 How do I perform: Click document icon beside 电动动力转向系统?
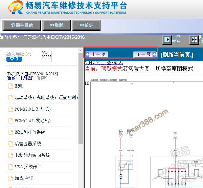tap(11, 155)
